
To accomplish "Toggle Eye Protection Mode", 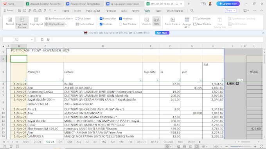I will coord(58,19).
